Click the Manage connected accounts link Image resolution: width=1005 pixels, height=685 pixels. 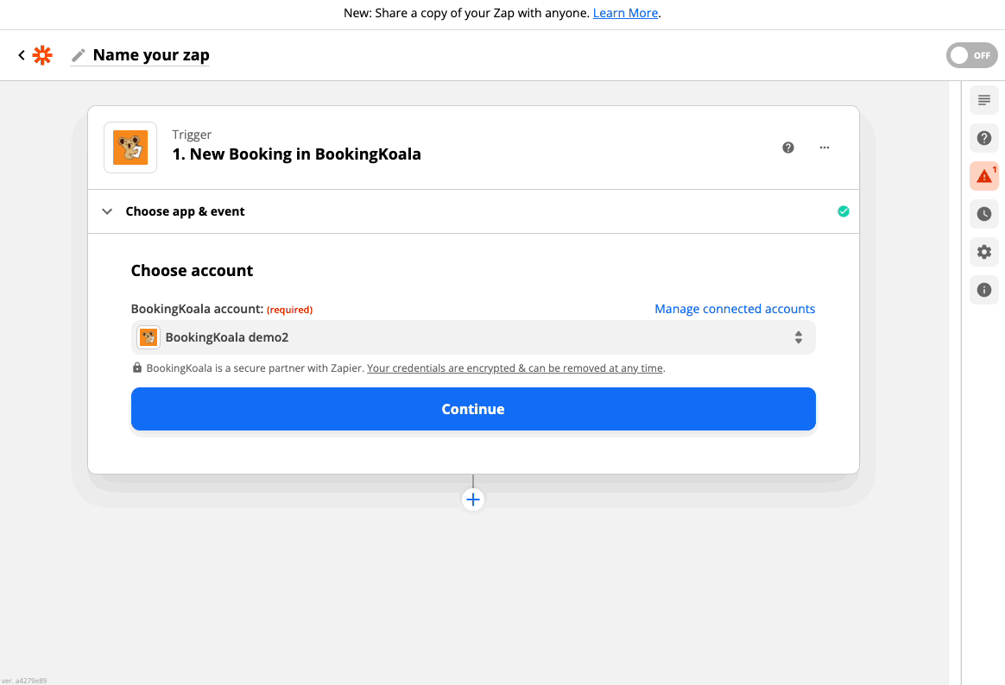[x=735, y=309]
